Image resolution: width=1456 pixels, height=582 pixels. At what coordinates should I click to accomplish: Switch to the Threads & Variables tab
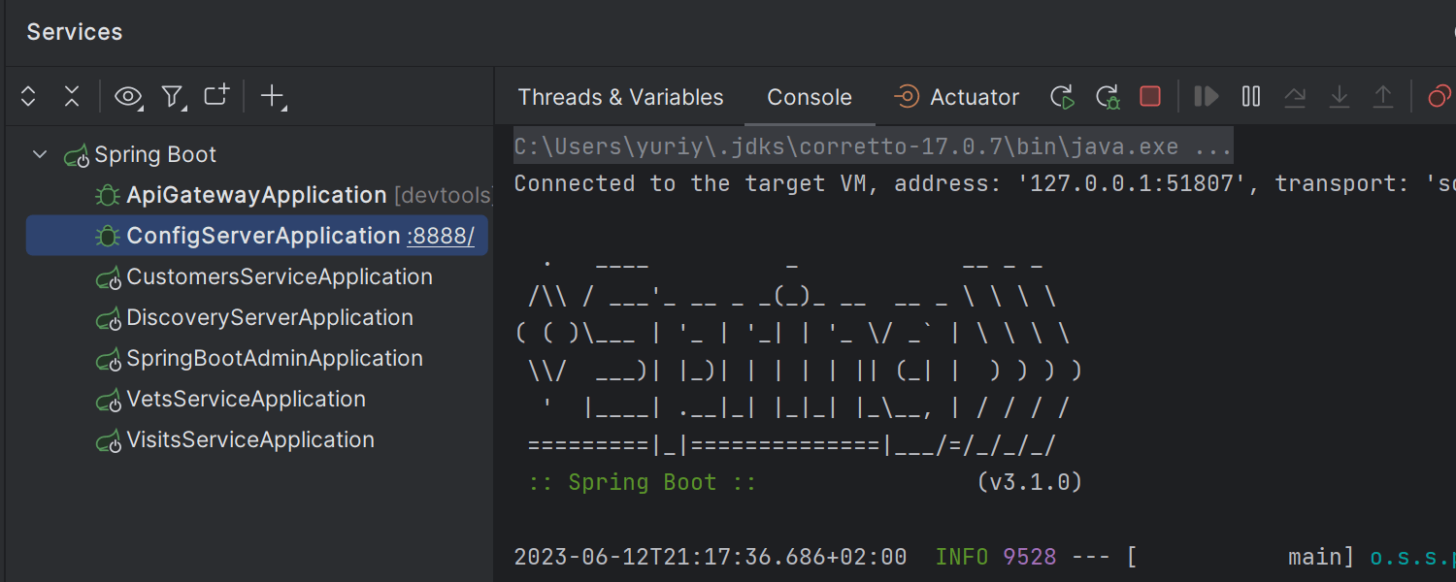[x=620, y=97]
